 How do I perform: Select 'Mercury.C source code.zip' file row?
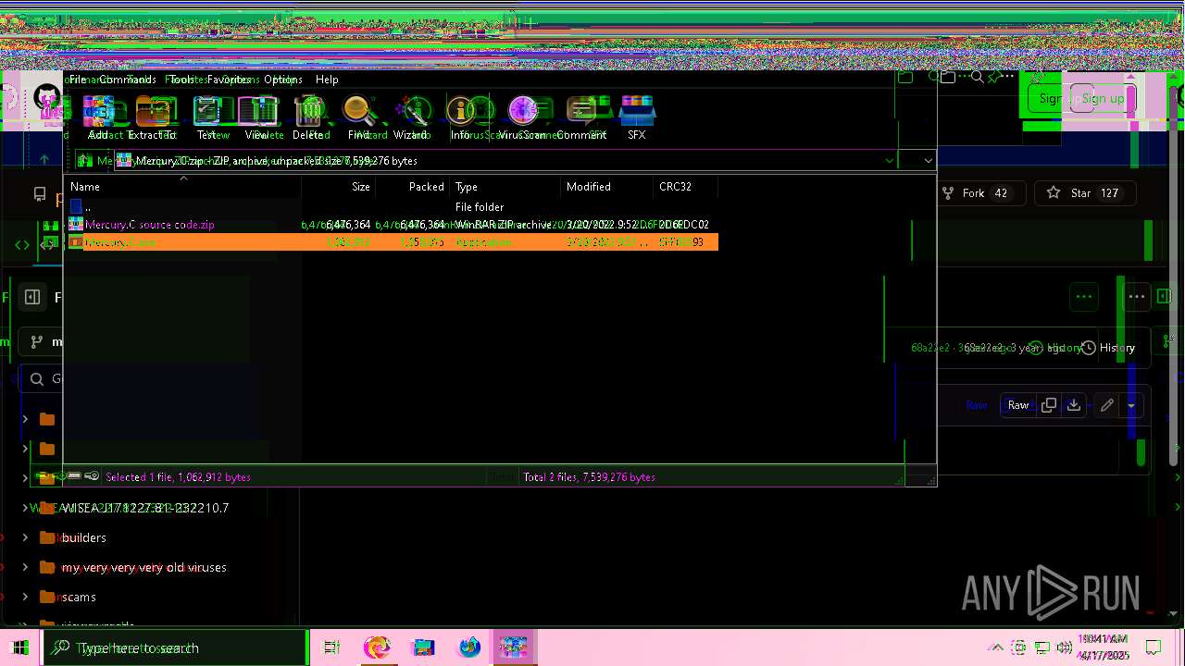tap(391, 225)
